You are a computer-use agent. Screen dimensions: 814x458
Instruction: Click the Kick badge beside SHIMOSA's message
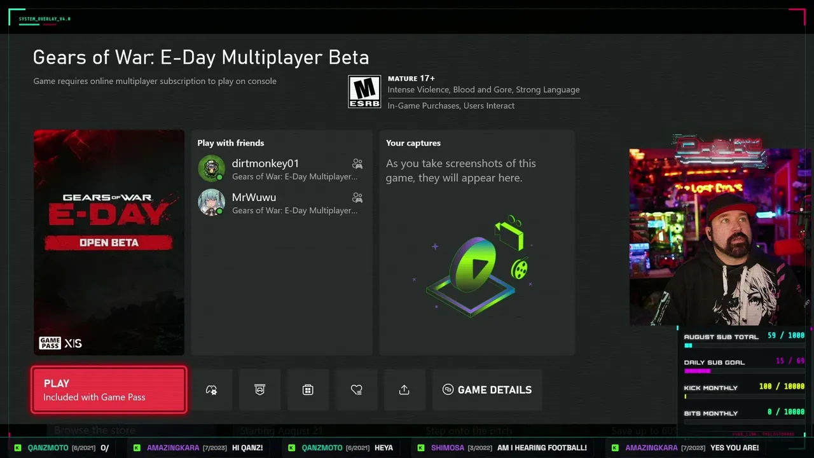point(421,448)
